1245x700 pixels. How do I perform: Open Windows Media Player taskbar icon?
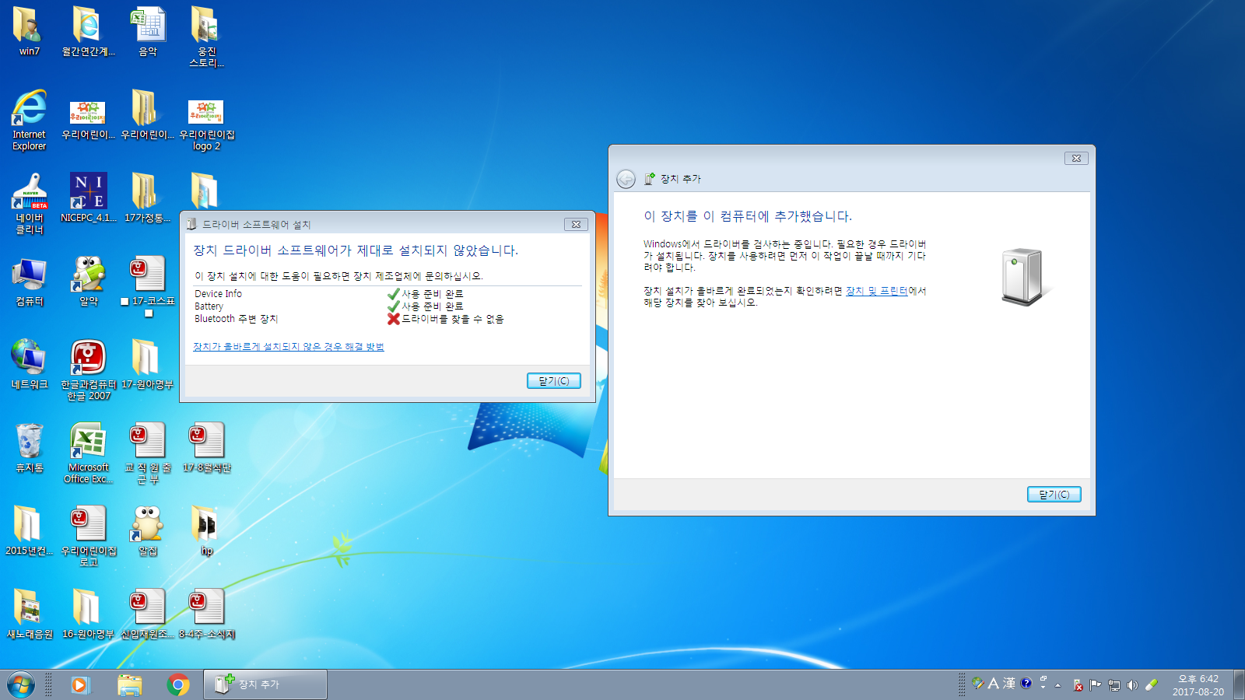click(x=80, y=684)
